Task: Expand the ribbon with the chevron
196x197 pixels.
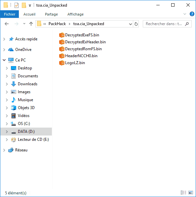Action: click(184, 14)
